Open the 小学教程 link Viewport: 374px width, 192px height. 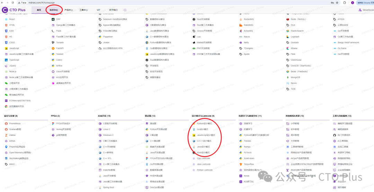pos(295,123)
